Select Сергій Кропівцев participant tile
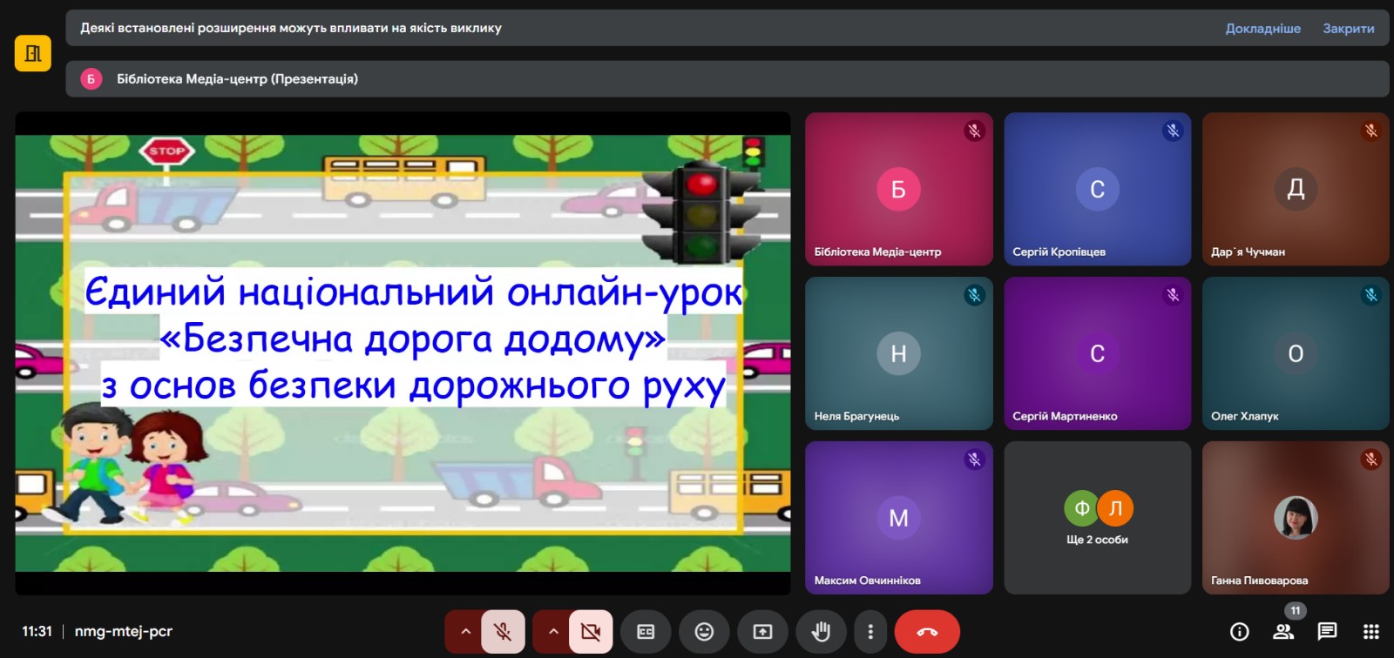The height and width of the screenshot is (658, 1394). [x=1097, y=189]
